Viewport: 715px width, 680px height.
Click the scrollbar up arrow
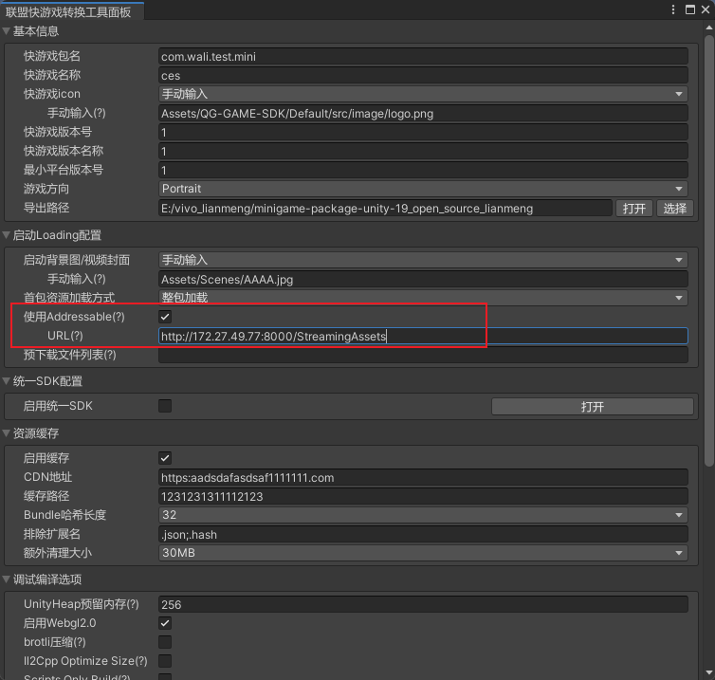pos(709,29)
